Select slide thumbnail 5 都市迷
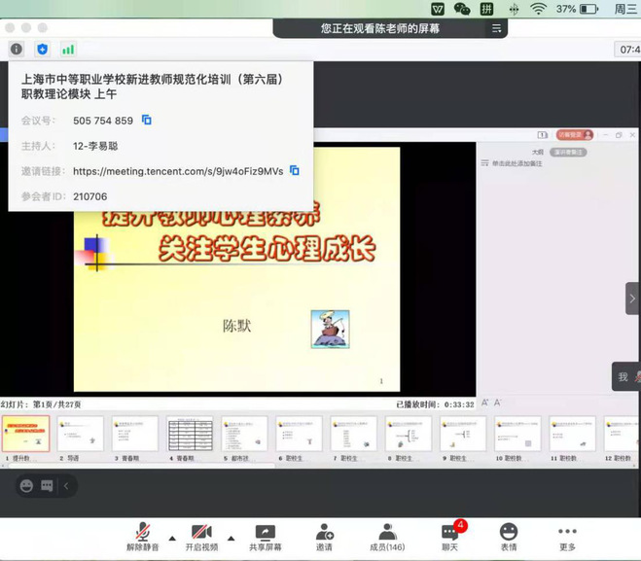This screenshot has height=561, width=641. 244,435
